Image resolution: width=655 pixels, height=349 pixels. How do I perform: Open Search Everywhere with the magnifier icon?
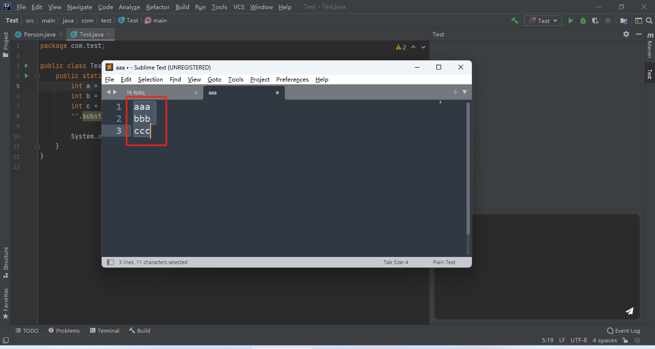650,21
